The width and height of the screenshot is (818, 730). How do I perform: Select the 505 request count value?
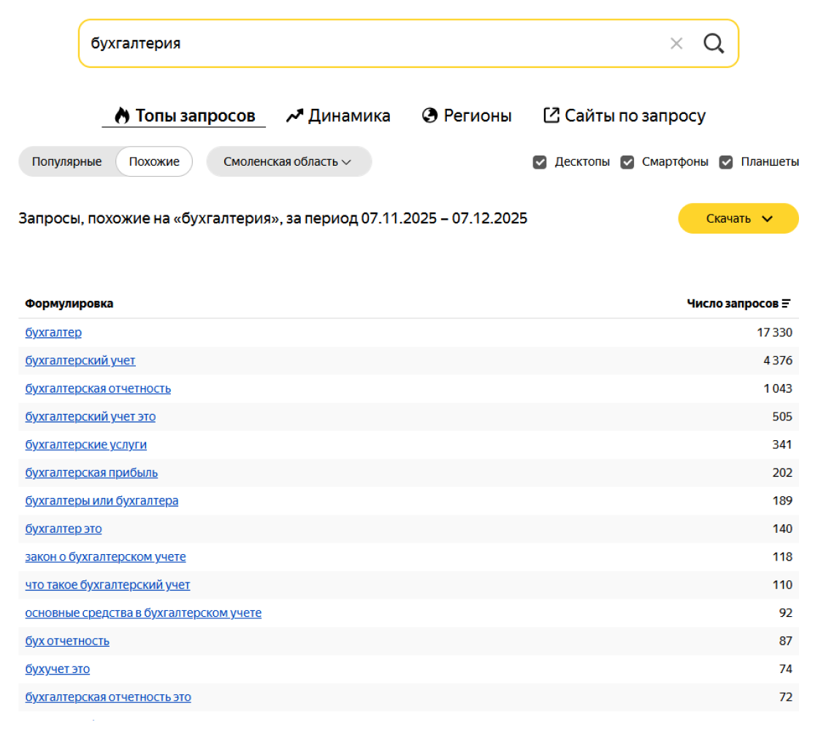tap(782, 417)
